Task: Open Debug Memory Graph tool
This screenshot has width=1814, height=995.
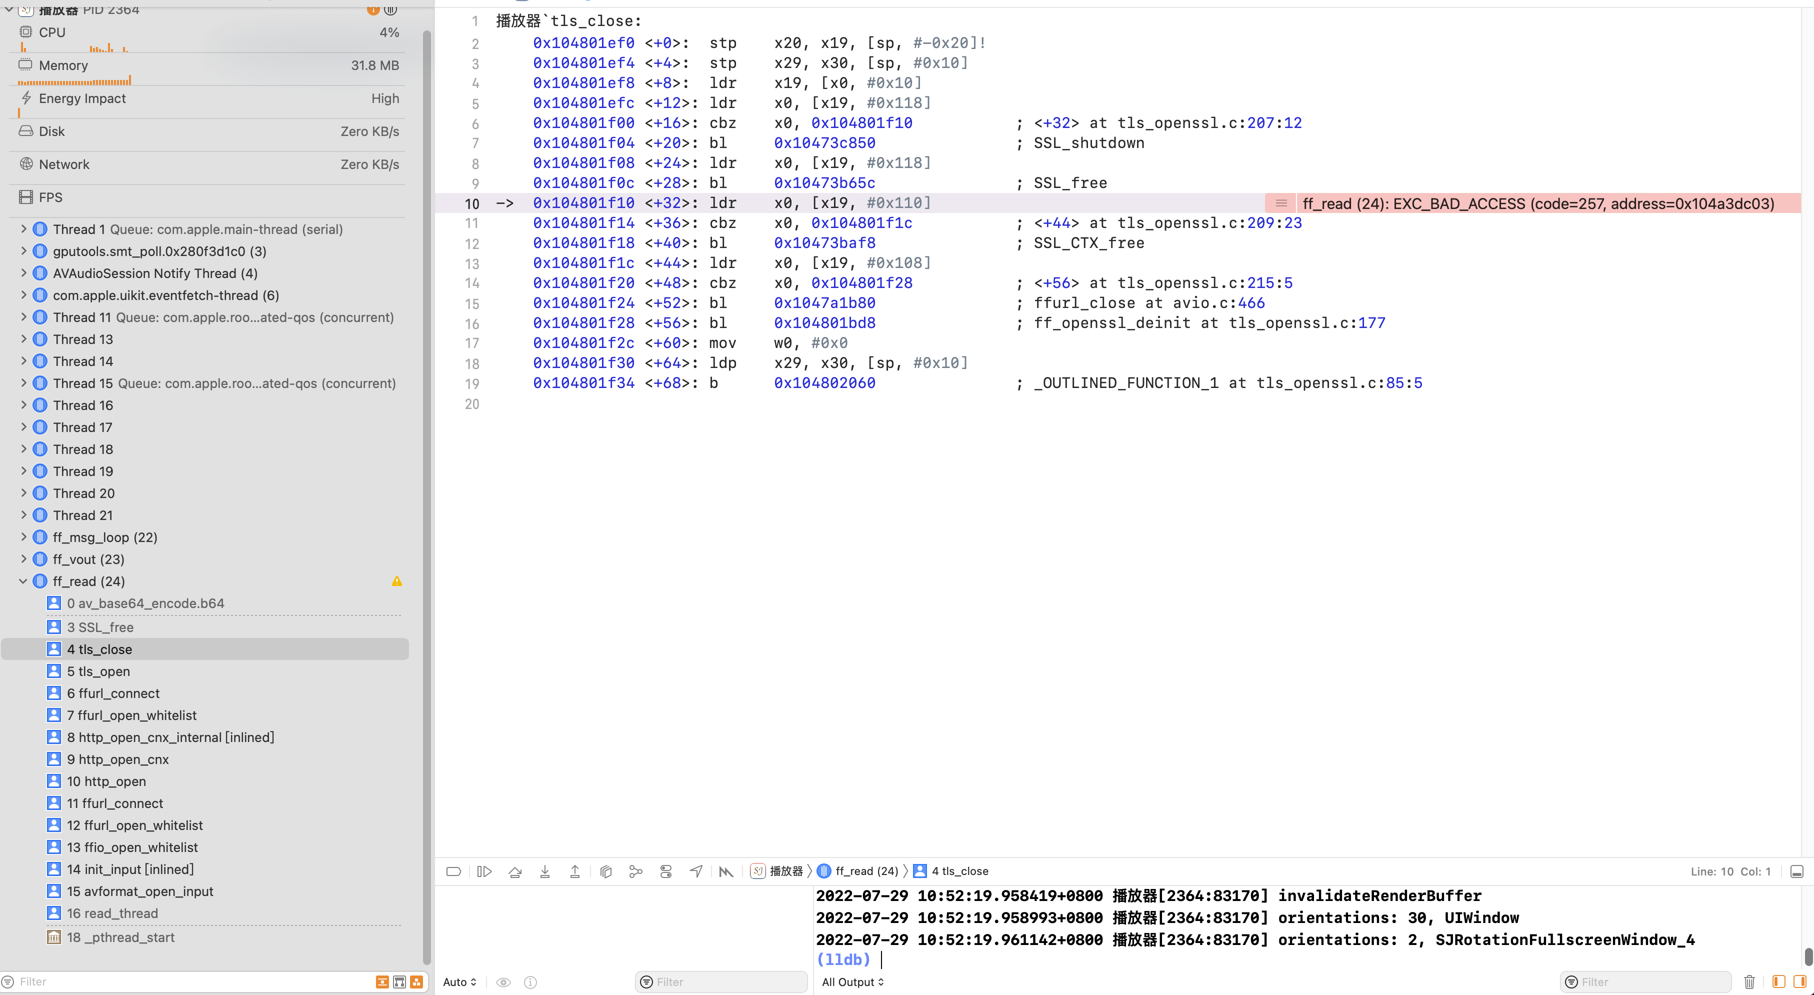Action: tap(636, 871)
